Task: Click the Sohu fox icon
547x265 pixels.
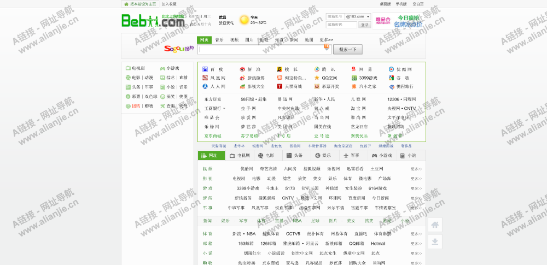Action: point(280,69)
